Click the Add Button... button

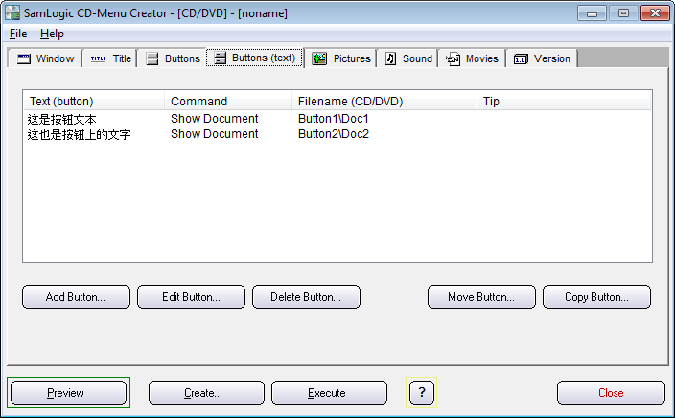tap(76, 296)
